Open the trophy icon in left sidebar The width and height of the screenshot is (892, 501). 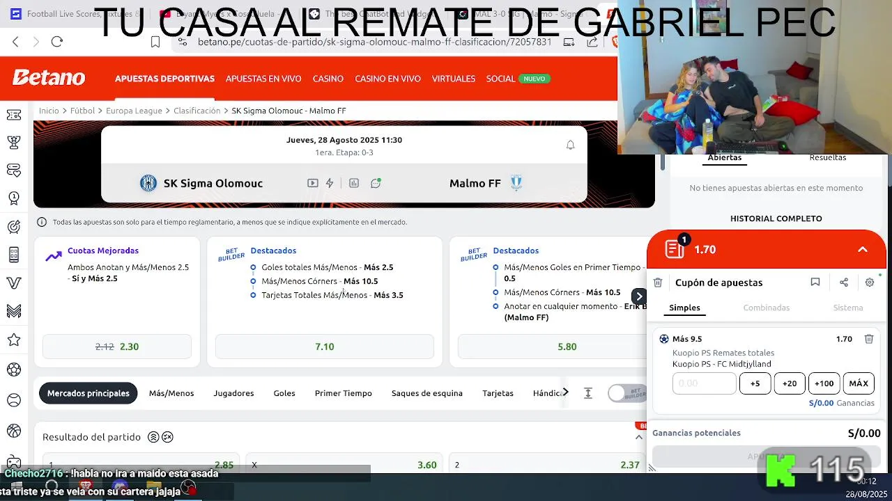(x=13, y=143)
